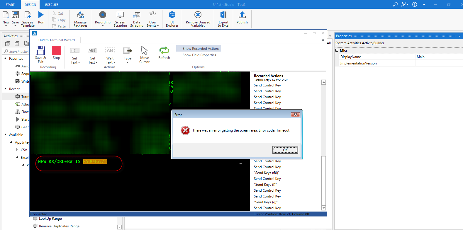Create a new project with New icon
Viewport: 463px width, 230px height.
[6, 19]
